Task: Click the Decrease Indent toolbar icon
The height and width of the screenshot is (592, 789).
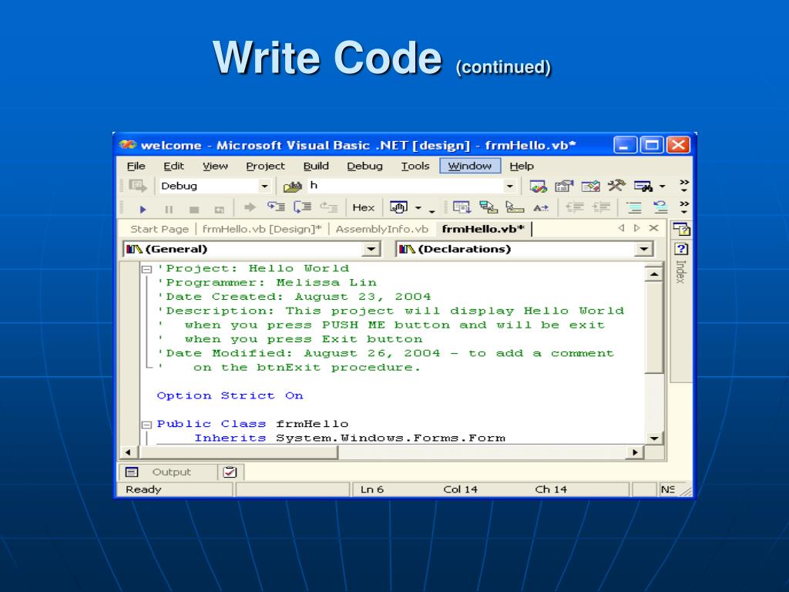Action: click(575, 207)
